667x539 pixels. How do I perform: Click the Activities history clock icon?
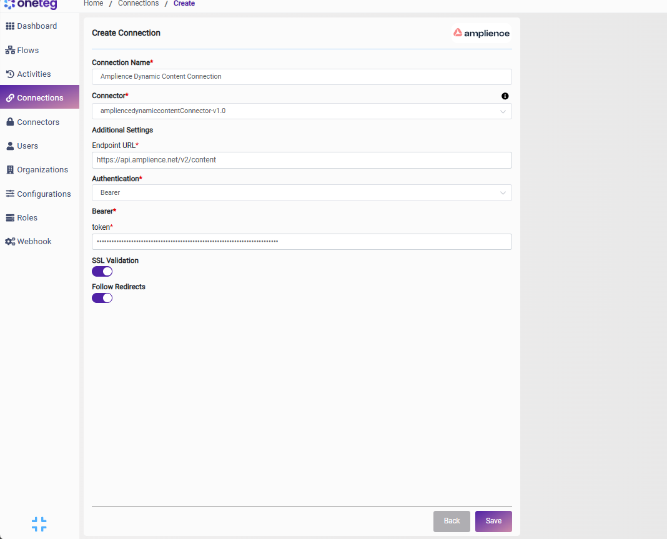(10, 74)
